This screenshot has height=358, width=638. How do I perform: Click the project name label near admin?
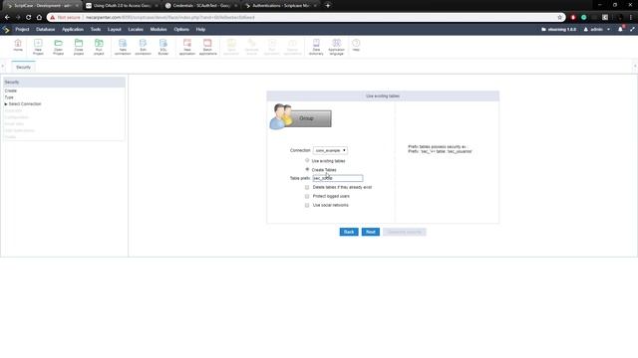pyautogui.click(x=561, y=29)
